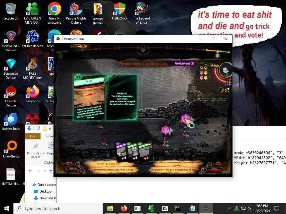Open the 'doesnt load' Thunderbird shortcut
The height and width of the screenshot is (214, 286).
(11, 122)
